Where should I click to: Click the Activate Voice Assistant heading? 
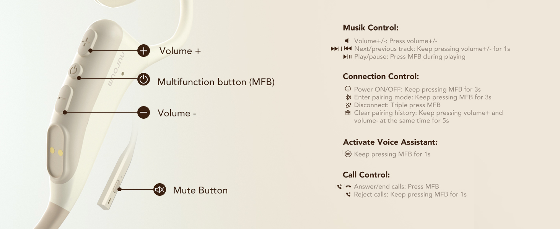(x=390, y=142)
